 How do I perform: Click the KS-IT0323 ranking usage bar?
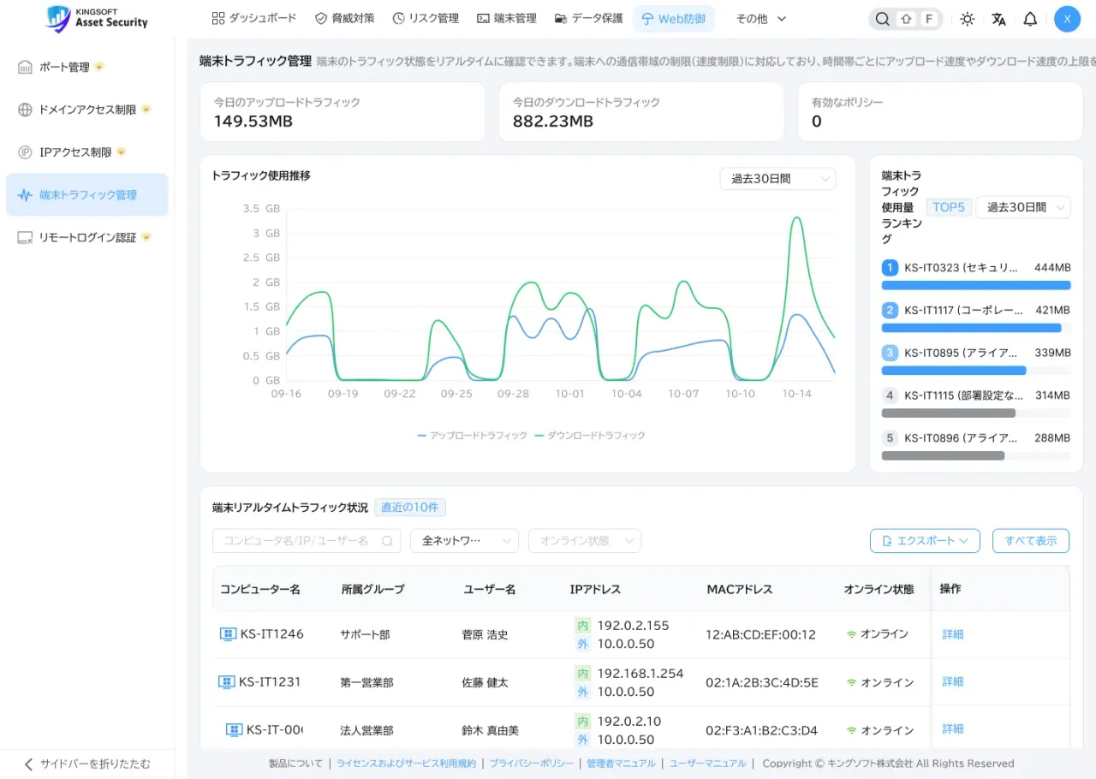point(976,285)
